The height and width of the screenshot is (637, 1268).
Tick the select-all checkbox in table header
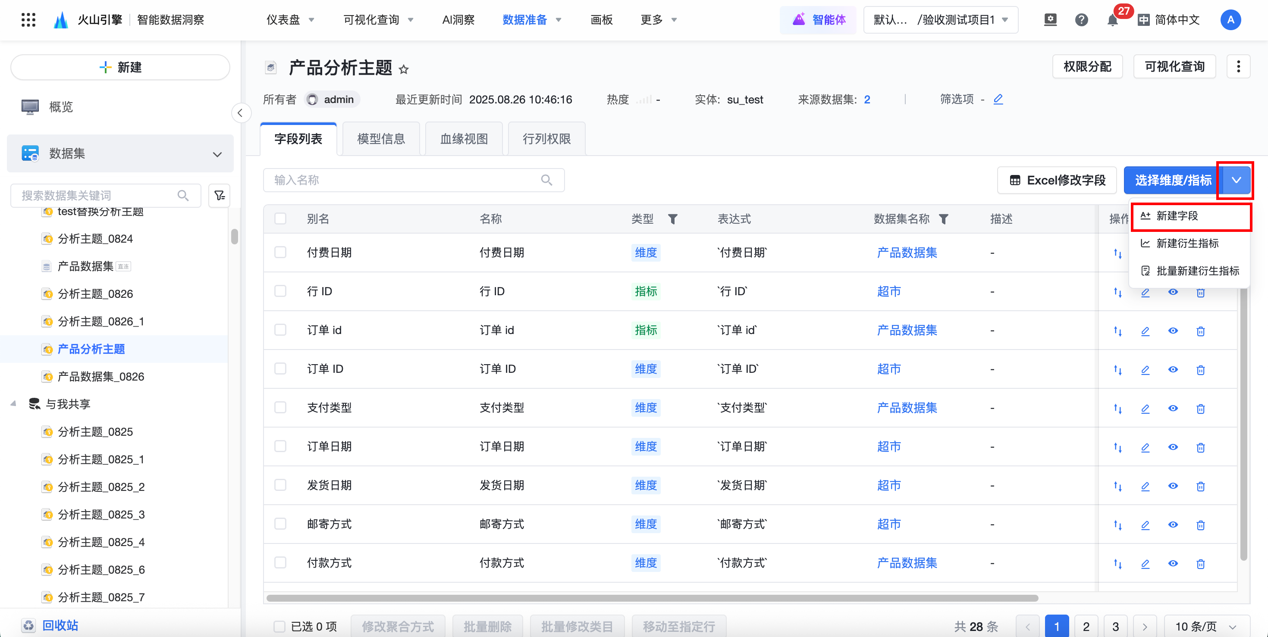[x=280, y=219]
